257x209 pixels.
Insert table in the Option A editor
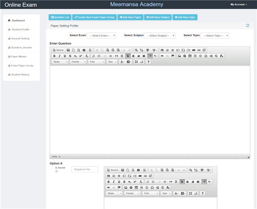pyautogui.click(x=136, y=188)
